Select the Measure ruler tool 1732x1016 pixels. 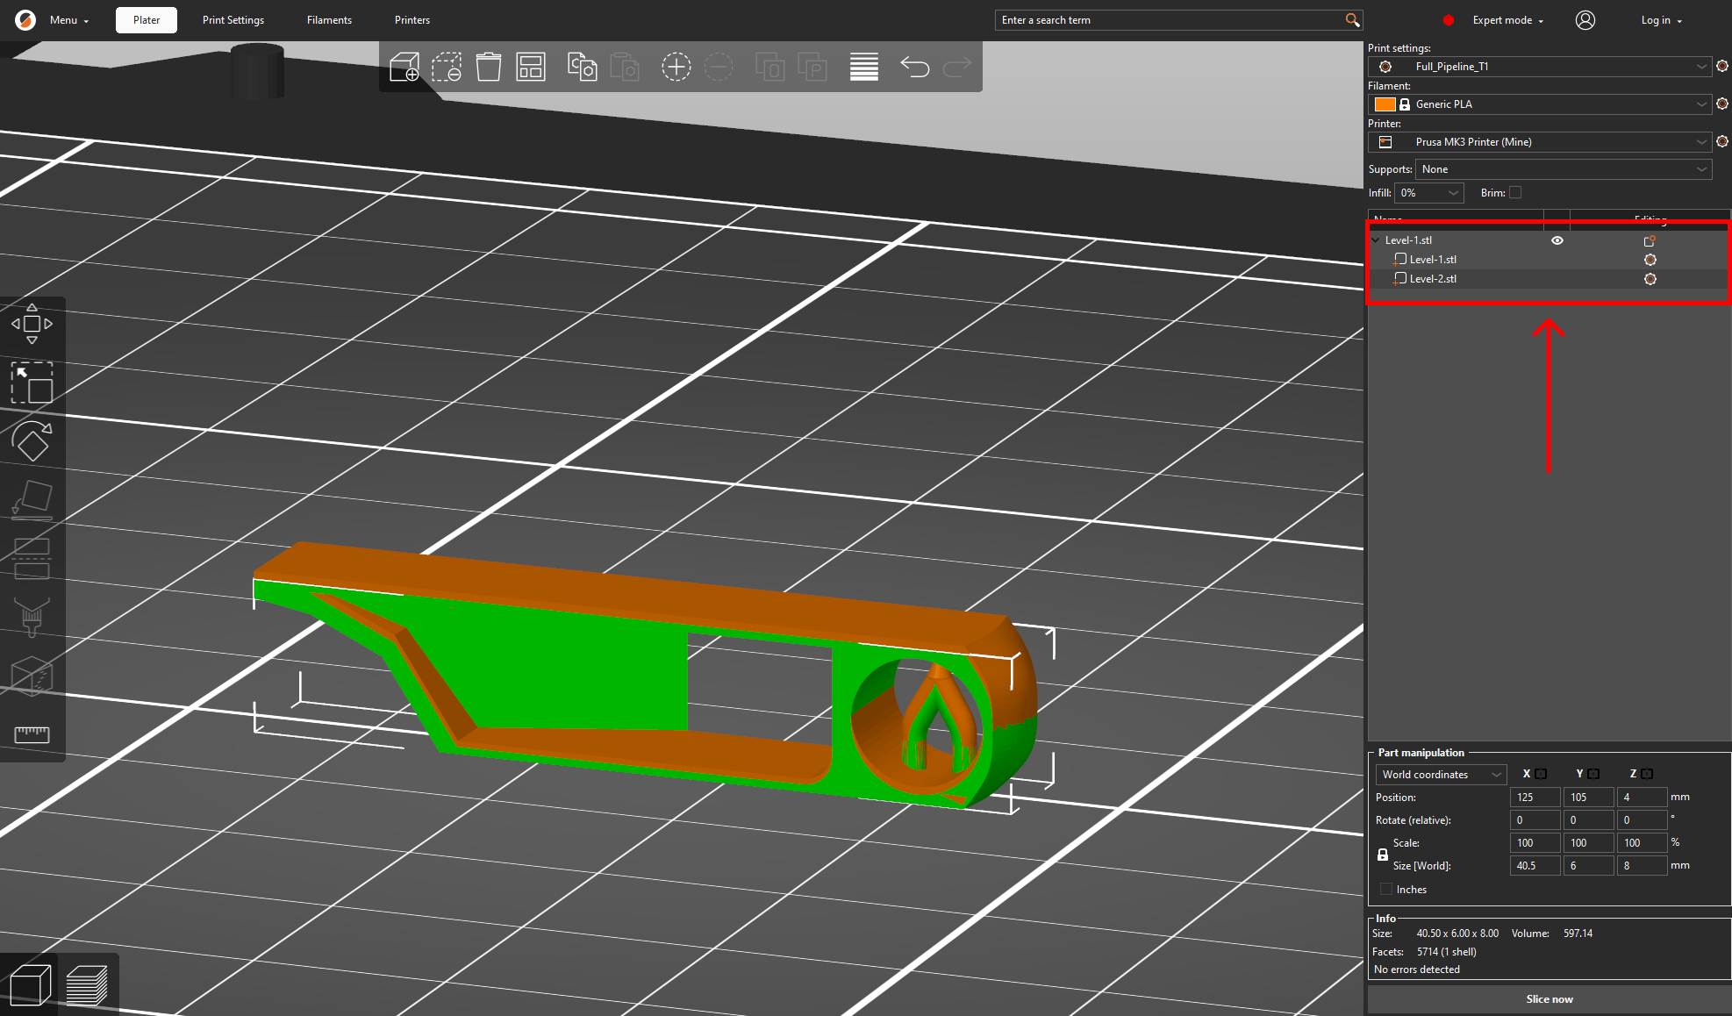[32, 734]
